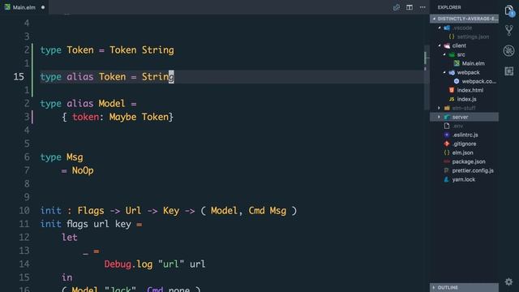Click the 'Maybe Token' text in Model
The width and height of the screenshot is (519, 292).
(139, 117)
